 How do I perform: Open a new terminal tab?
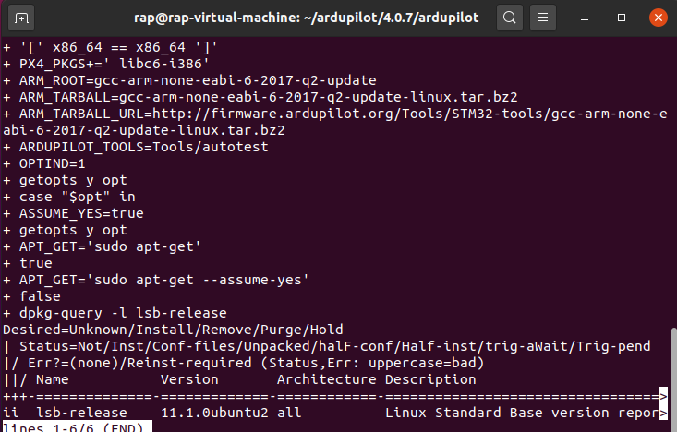21,18
